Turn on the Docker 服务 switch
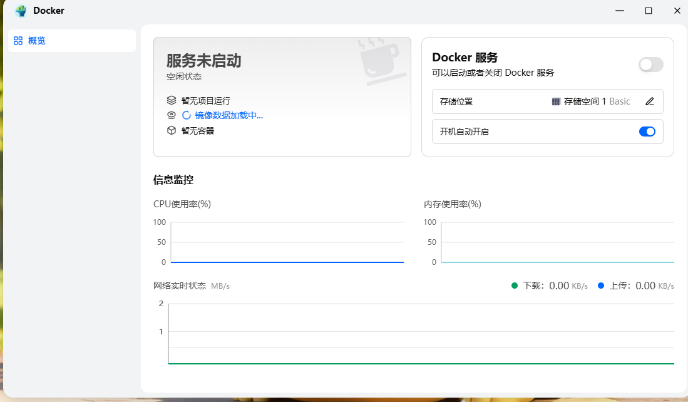The image size is (688, 402). 650,65
